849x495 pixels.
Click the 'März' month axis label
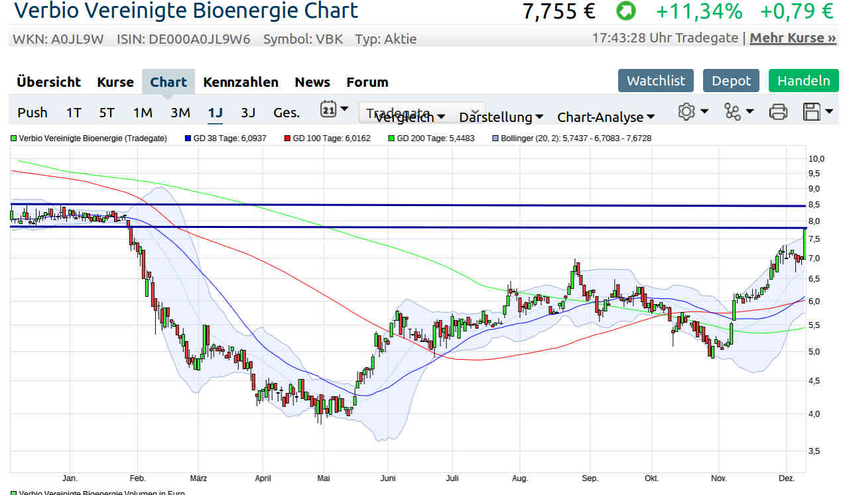(x=198, y=478)
